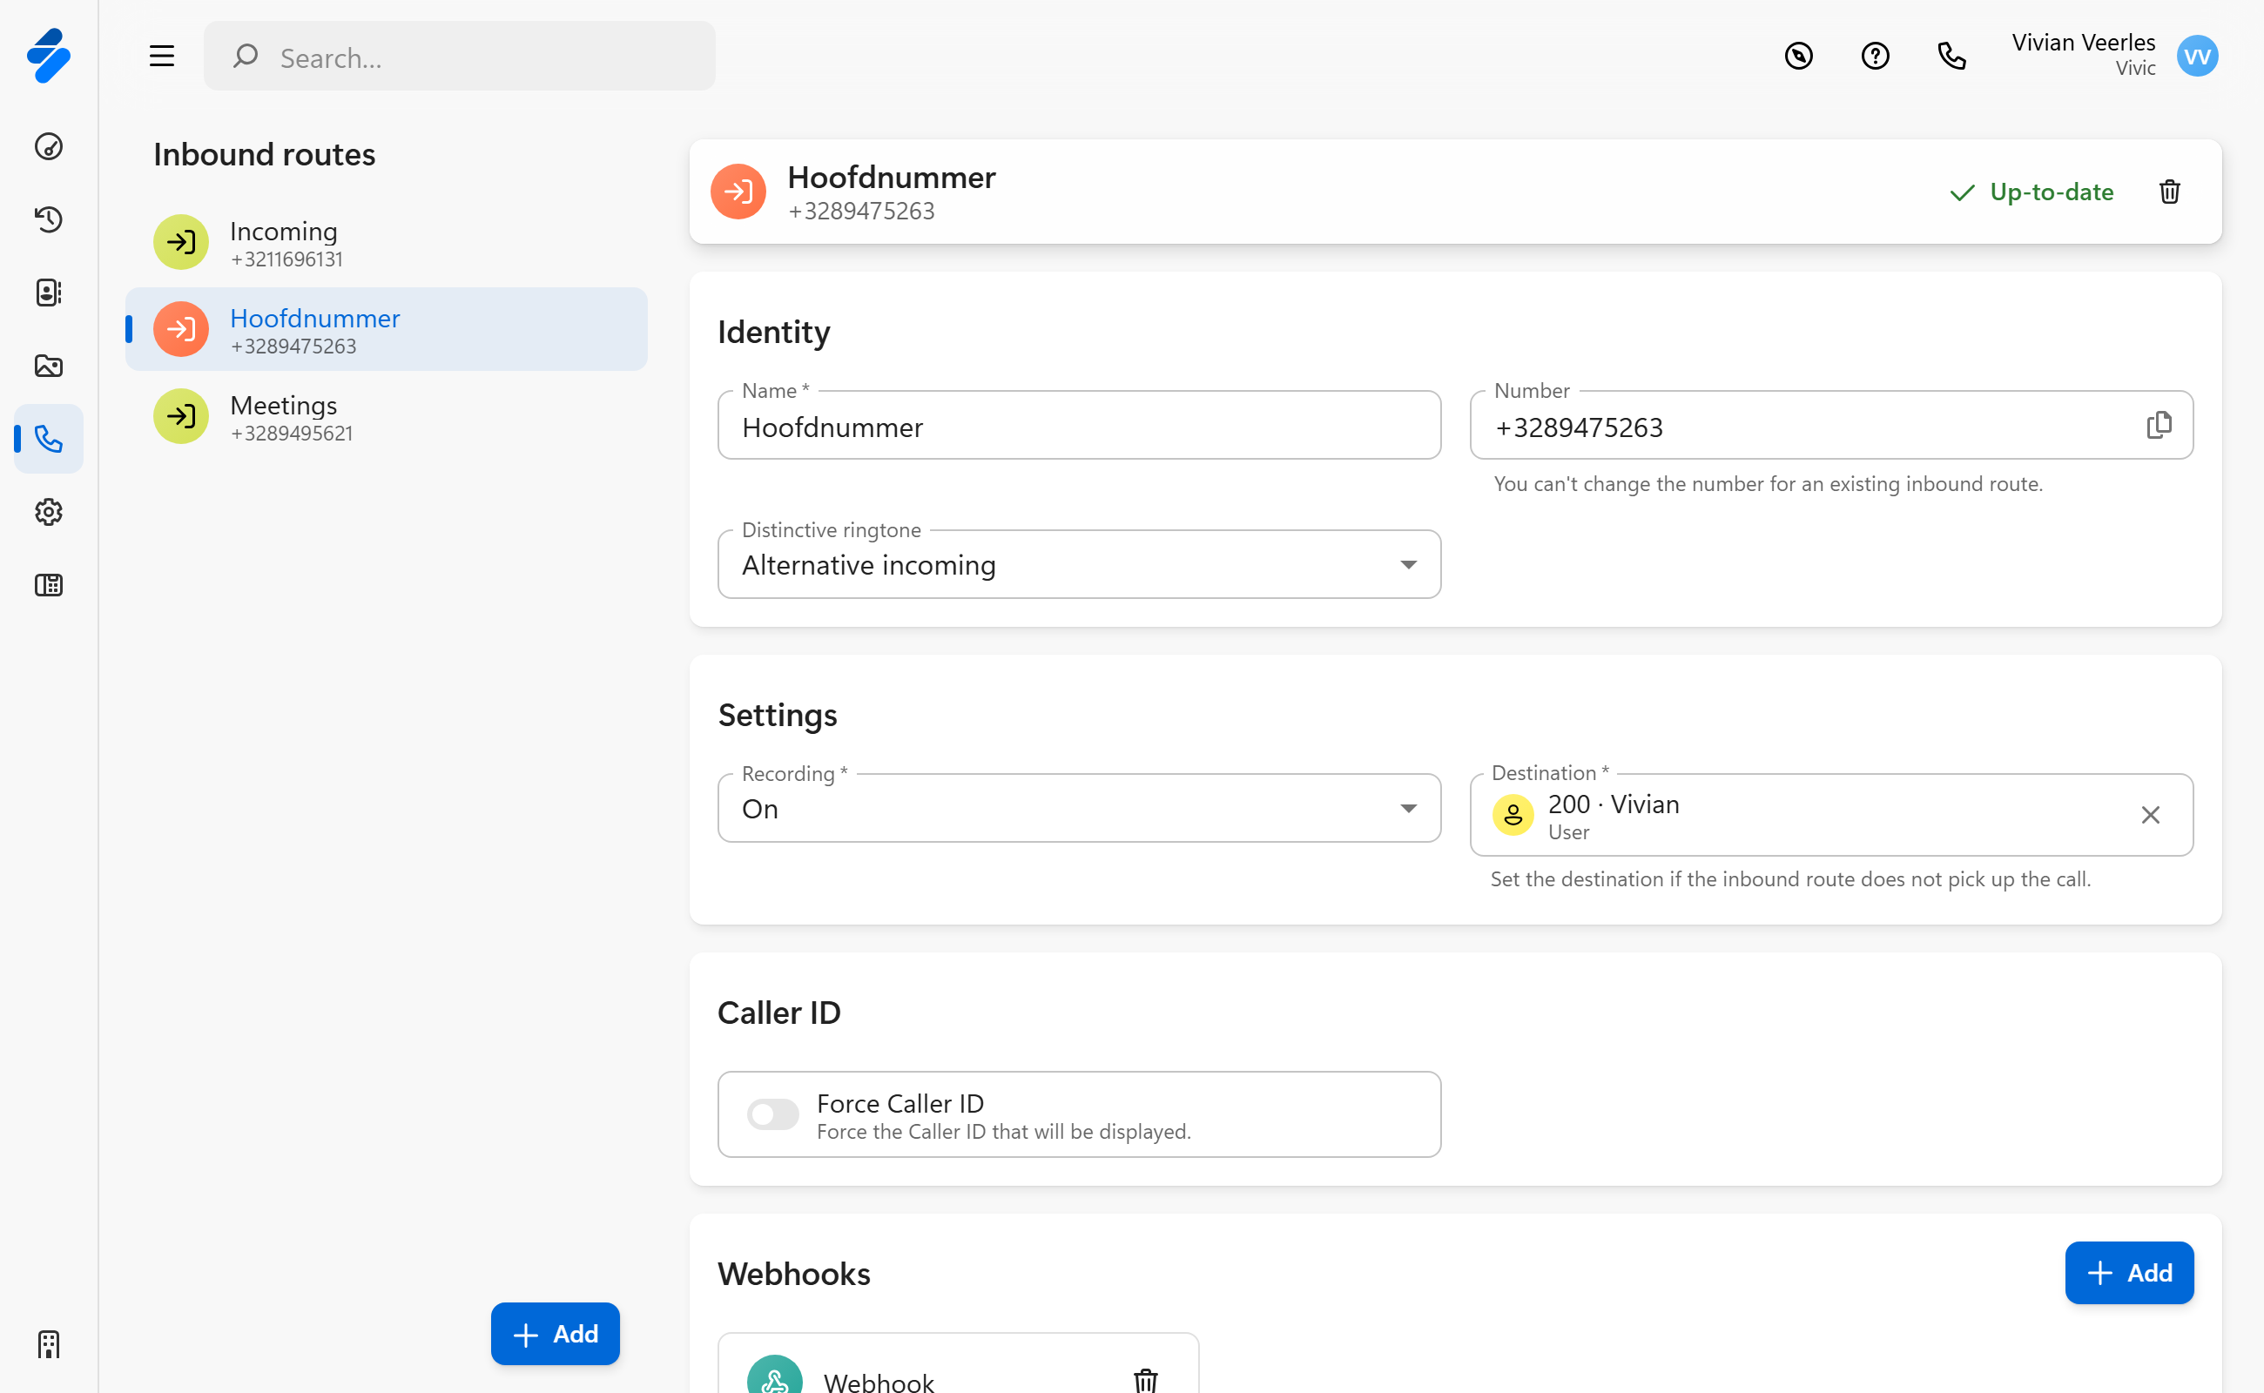2264x1393 pixels.
Task: Open the settings gear in sidebar
Action: point(49,512)
